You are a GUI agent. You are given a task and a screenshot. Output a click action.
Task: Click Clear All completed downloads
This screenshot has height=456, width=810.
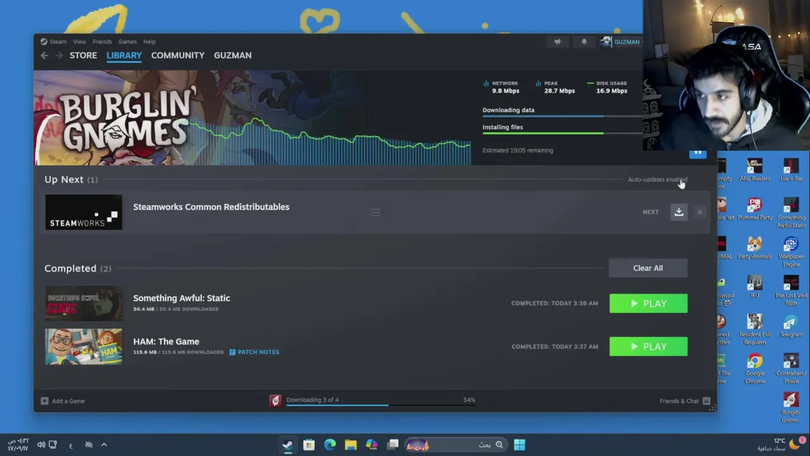coord(648,268)
